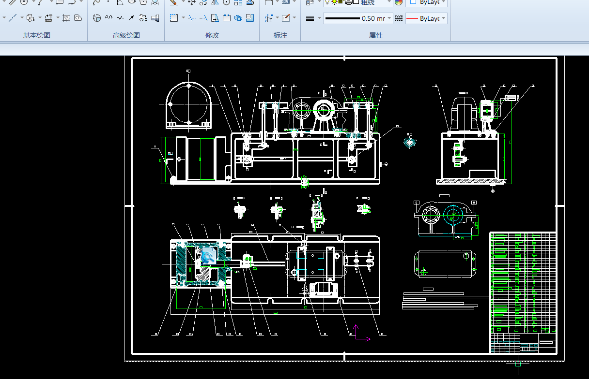Select the revision cloud tool

point(143,18)
